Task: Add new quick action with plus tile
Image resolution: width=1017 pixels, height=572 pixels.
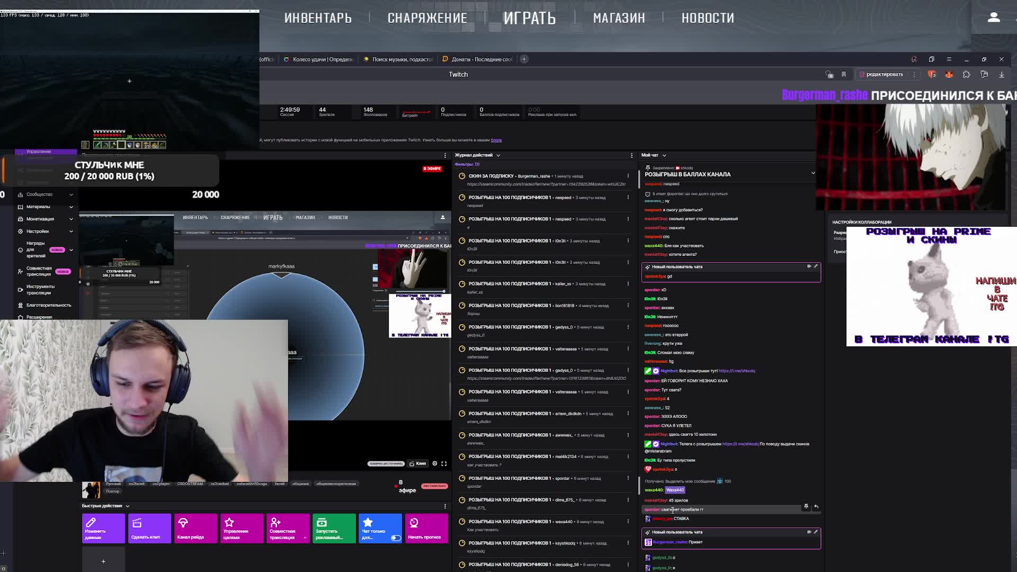Action: point(103,561)
